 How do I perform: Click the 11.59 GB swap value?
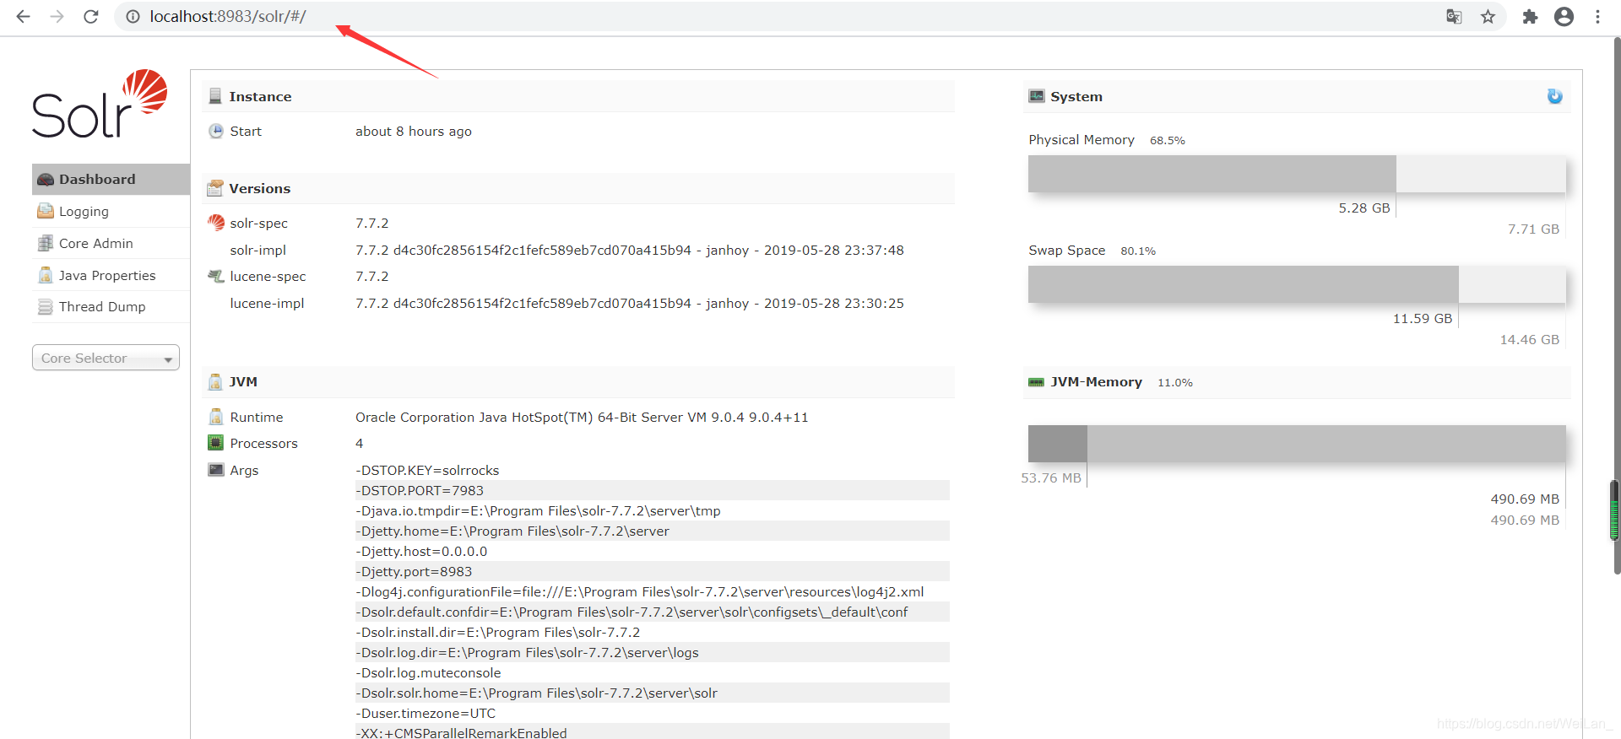1423,318
